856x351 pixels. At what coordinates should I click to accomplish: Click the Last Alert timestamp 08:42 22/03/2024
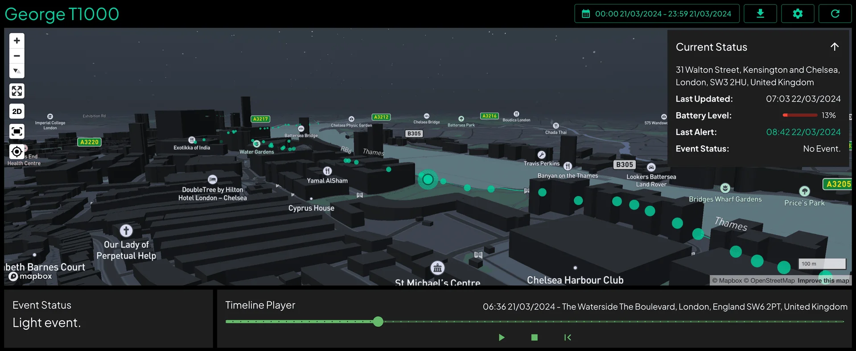pos(803,132)
